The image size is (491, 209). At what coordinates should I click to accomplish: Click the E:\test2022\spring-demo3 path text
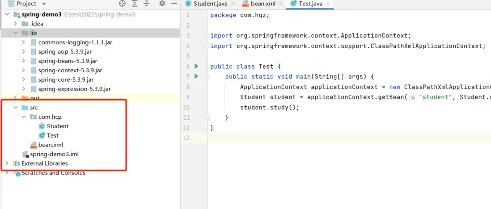pos(100,15)
